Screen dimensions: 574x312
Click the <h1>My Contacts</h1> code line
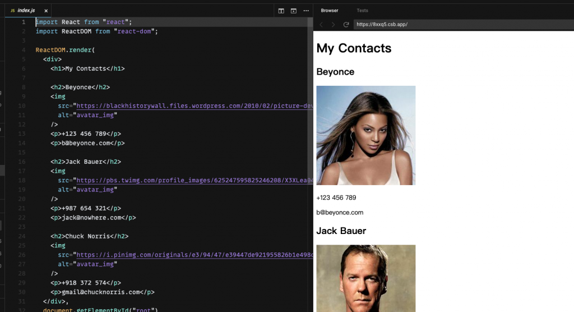(87, 68)
